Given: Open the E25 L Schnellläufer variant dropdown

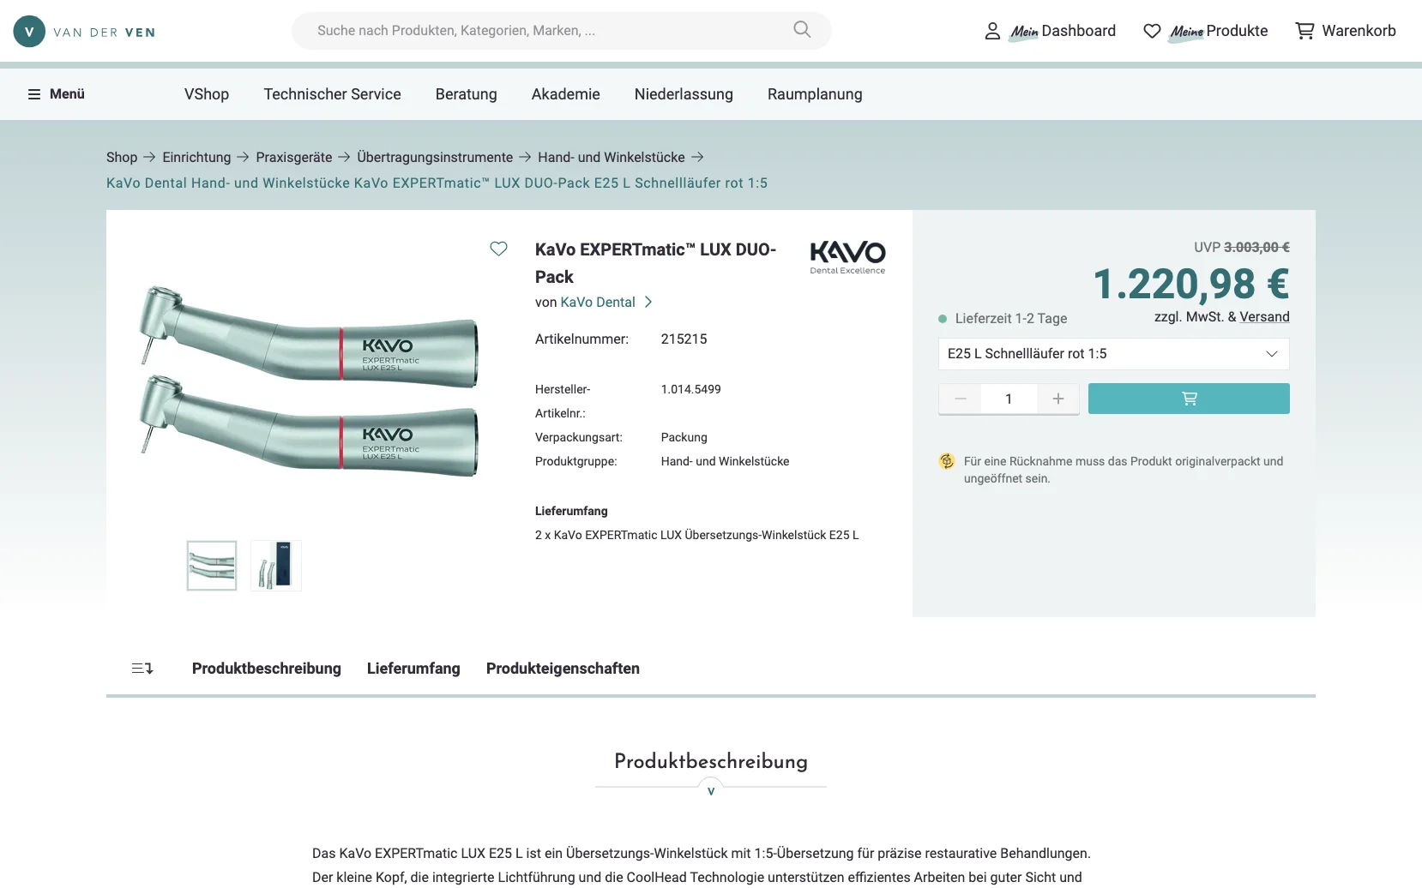Looking at the screenshot, I should pos(1113,354).
